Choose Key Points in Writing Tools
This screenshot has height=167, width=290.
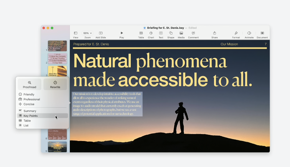click(x=31, y=116)
